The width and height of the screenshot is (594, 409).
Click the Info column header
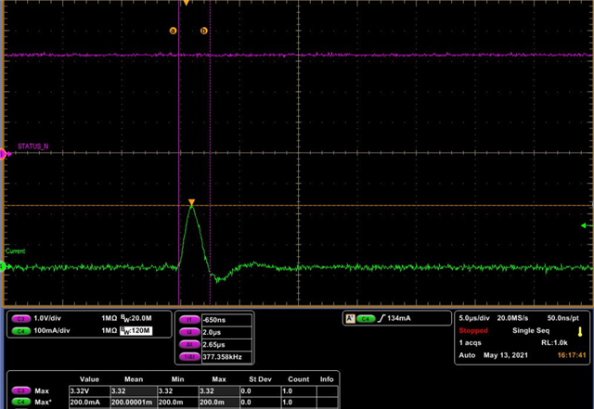click(x=327, y=379)
